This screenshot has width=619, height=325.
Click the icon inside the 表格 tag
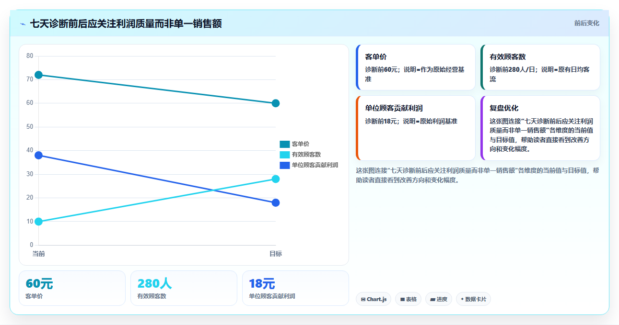click(x=402, y=300)
